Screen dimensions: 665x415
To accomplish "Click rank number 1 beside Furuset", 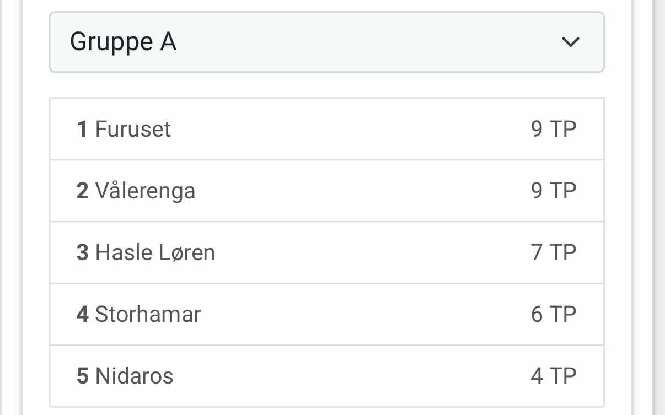I will click(x=82, y=129).
